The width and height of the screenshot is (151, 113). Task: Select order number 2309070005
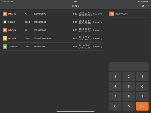pos(40,14)
